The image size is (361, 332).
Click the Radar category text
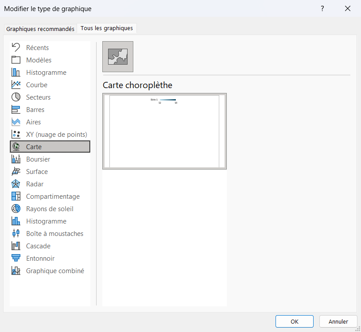(35, 184)
